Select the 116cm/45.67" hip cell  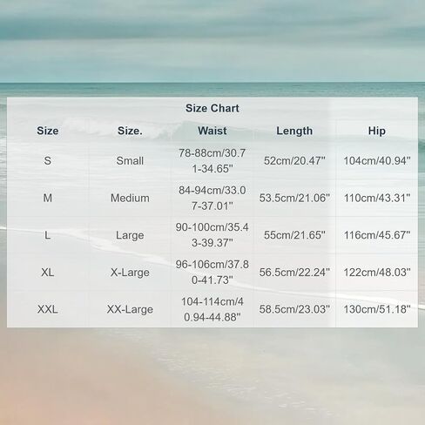pyautogui.click(x=377, y=235)
